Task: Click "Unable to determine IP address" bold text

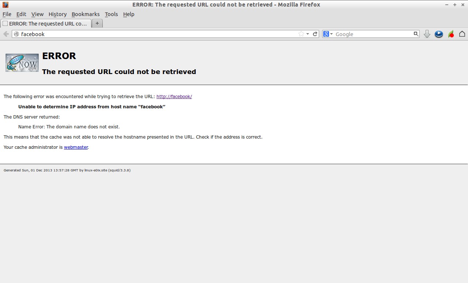Action: click(x=92, y=107)
